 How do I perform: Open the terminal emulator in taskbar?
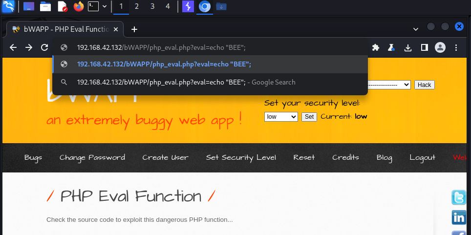coord(93,7)
